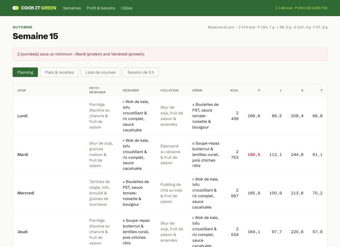Select the Planning tab

25,72
